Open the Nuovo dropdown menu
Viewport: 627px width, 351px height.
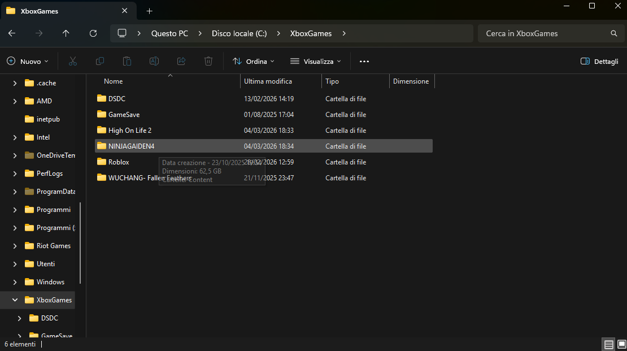tap(28, 61)
